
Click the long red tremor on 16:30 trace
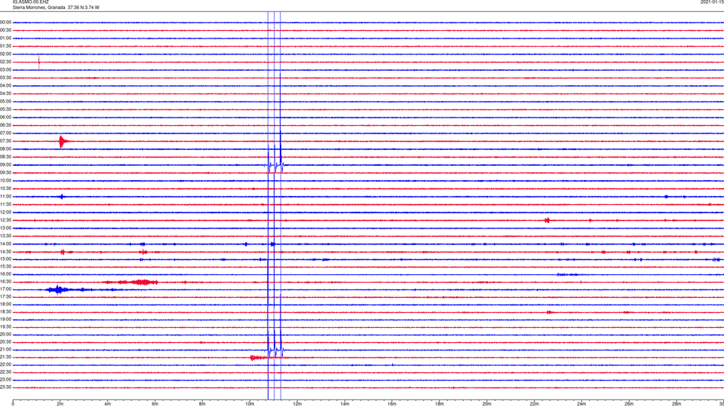[131, 282]
